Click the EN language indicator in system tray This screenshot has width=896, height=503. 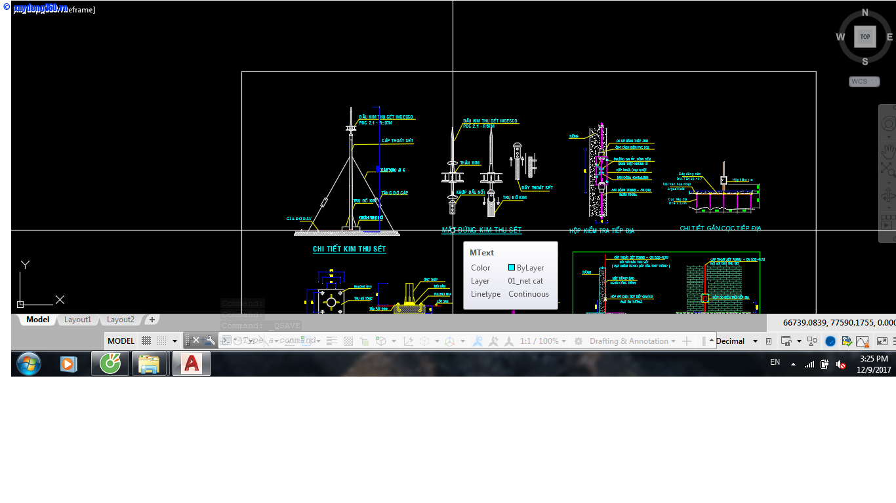pyautogui.click(x=775, y=362)
